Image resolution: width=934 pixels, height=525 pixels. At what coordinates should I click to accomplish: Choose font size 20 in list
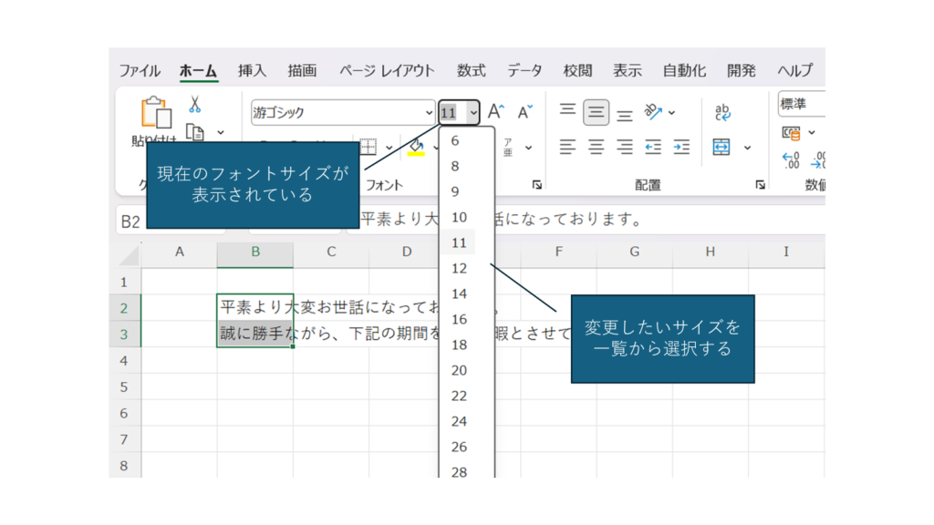459,370
